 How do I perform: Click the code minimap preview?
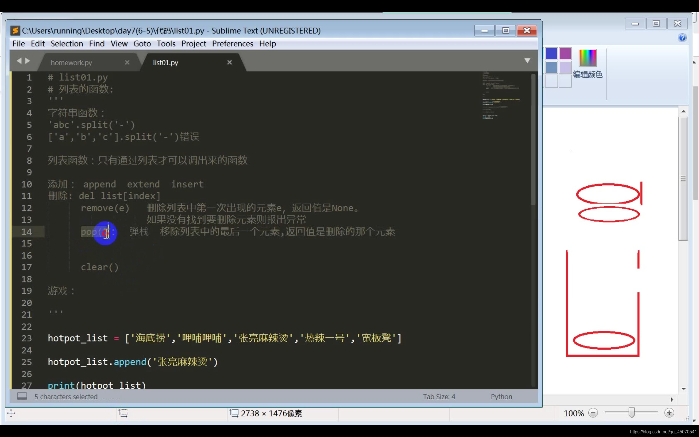[501, 95]
